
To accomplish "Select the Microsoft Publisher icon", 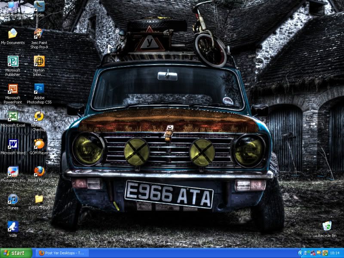I will (13, 62).
